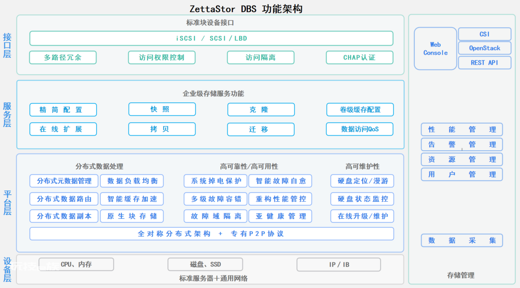Click the 快照 box
This screenshot has width=520, height=288.
[x=162, y=109]
